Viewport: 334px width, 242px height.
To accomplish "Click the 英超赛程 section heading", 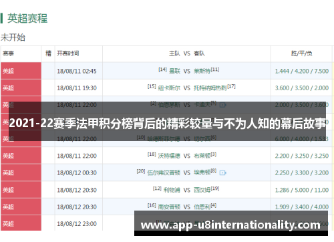I will (x=27, y=18).
